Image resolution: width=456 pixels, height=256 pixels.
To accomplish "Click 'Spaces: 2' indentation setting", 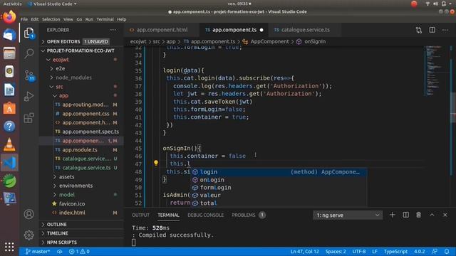I will [x=336, y=251].
